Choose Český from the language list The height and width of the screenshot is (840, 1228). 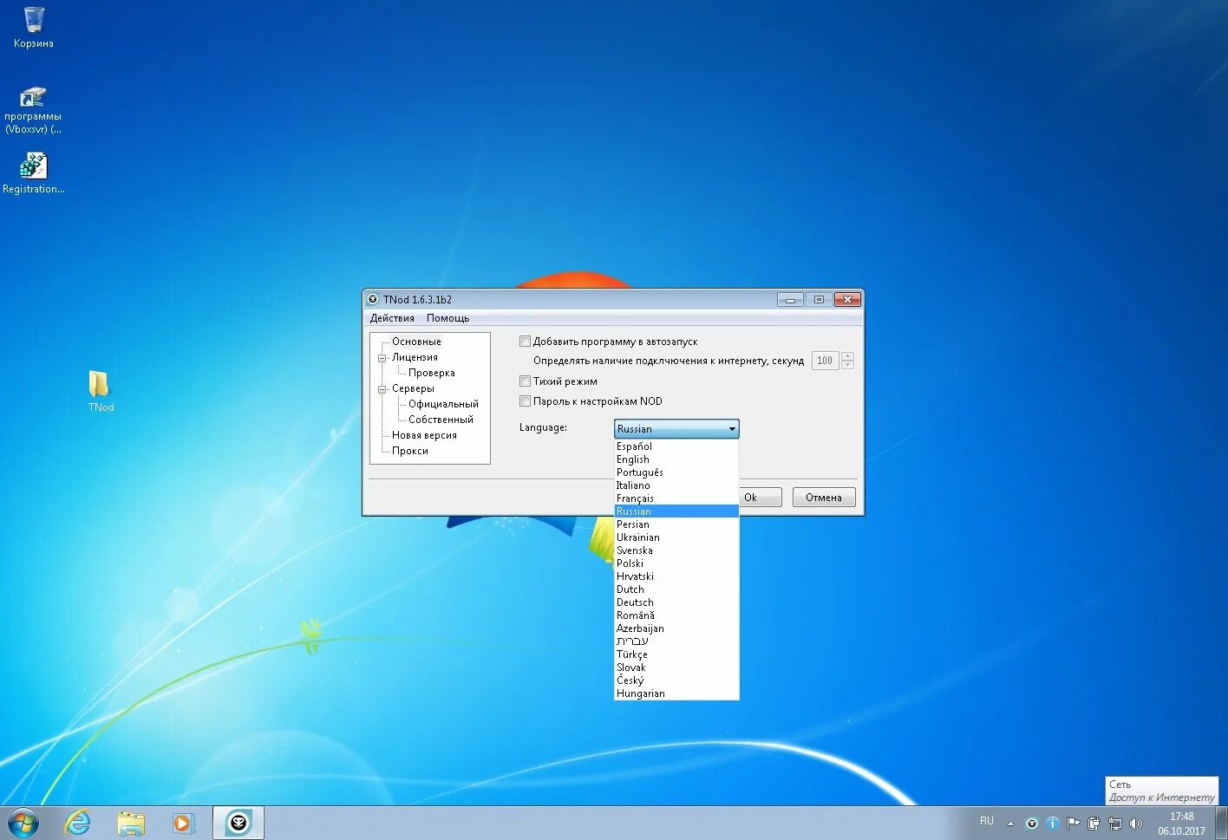pos(676,680)
